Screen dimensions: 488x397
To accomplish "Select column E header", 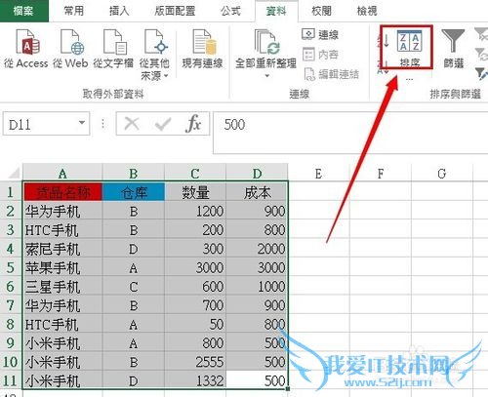I will (x=318, y=174).
